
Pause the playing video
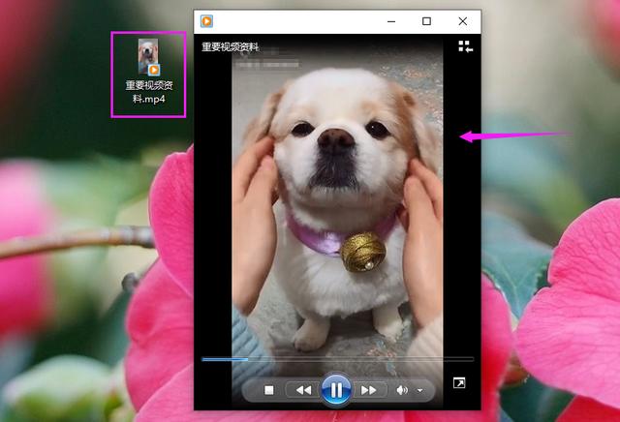(x=336, y=390)
